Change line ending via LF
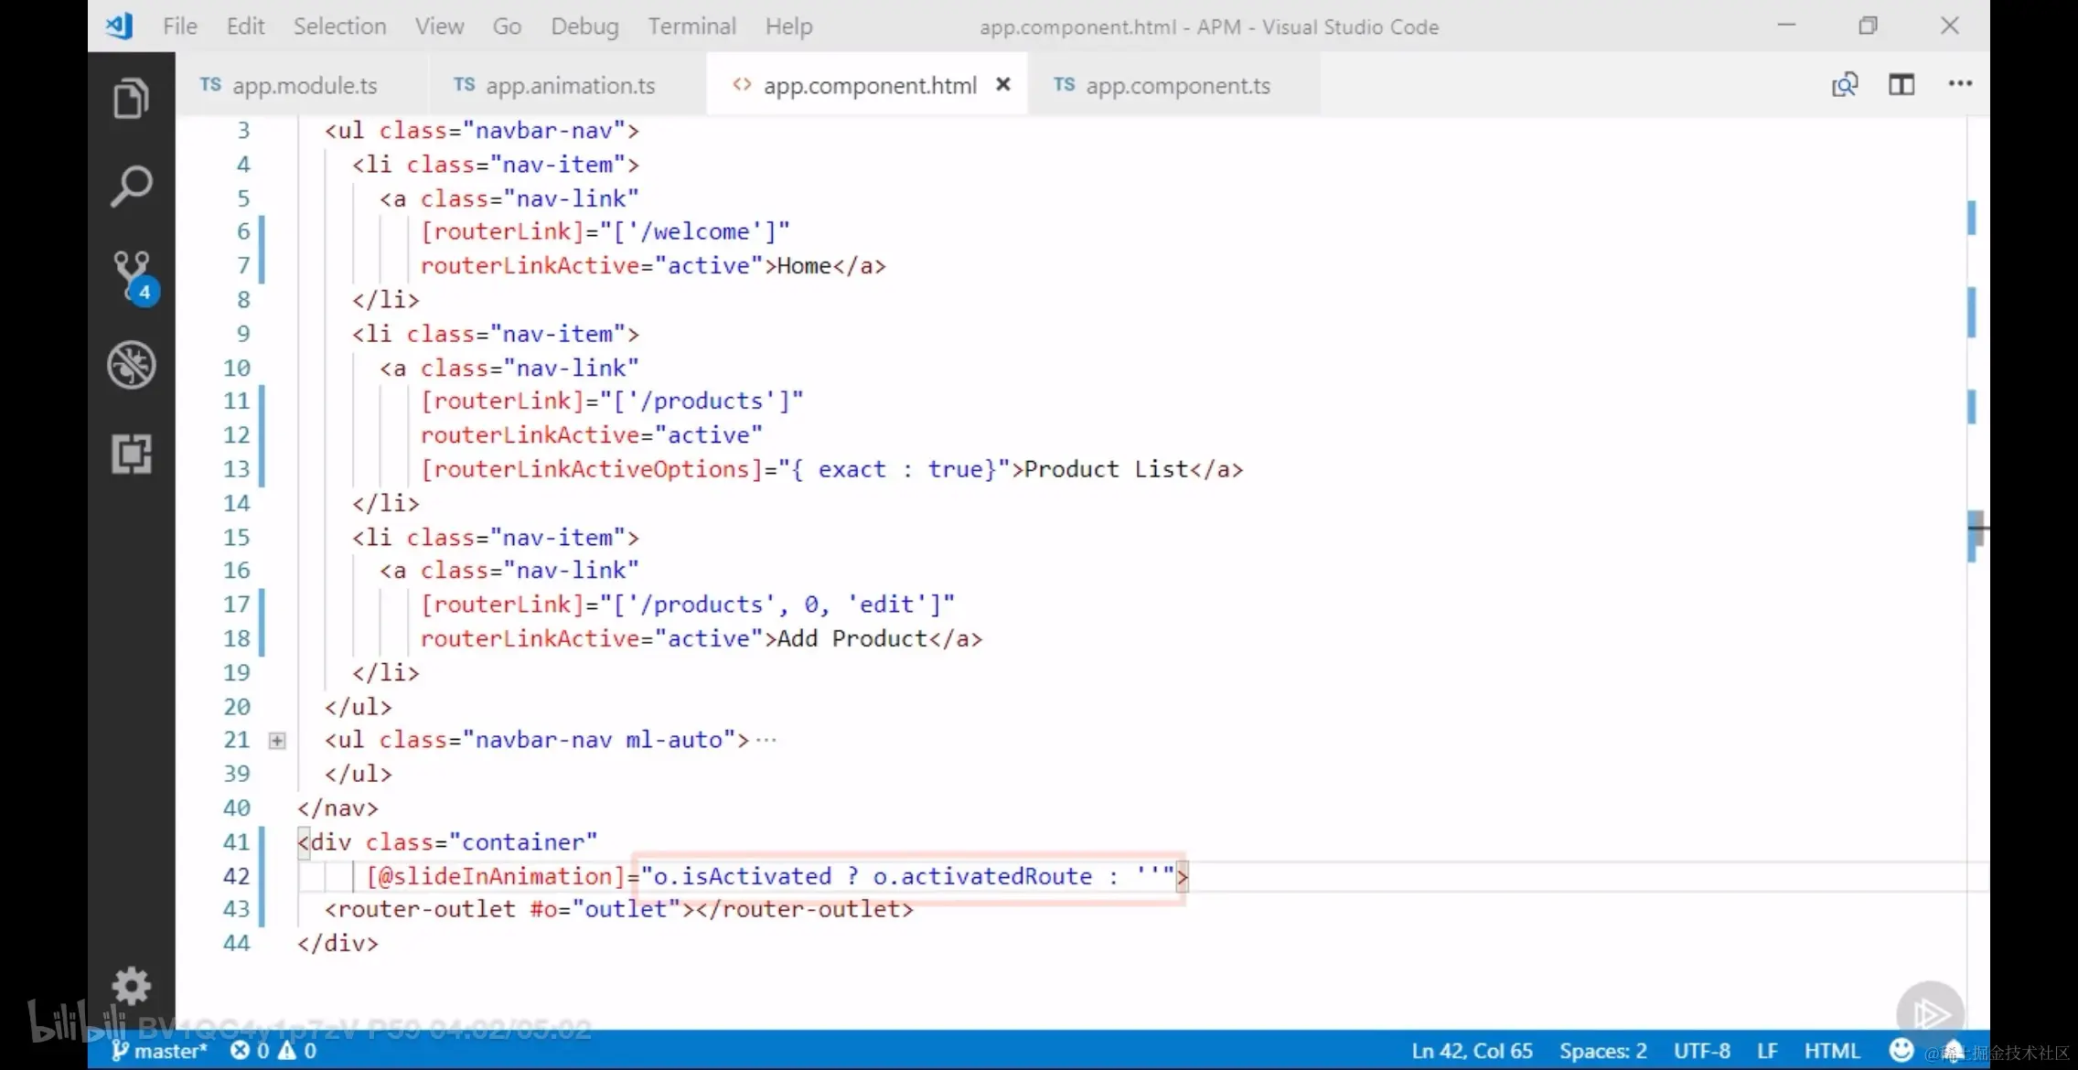Image resolution: width=2078 pixels, height=1070 pixels. coord(1767,1051)
